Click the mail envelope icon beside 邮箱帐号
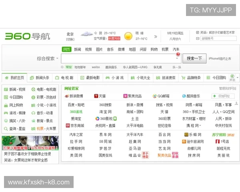The image size is (240, 192). pyautogui.click(x=198, y=38)
